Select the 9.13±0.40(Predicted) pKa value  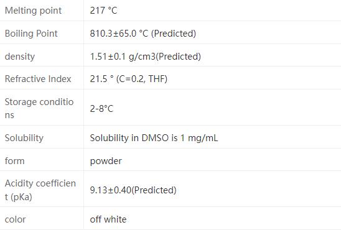coord(133,190)
